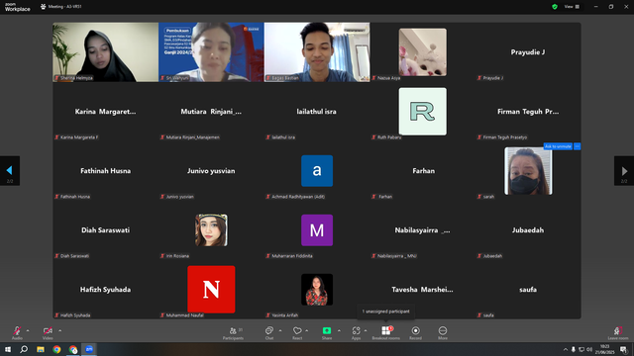Viewport: 634px width, 356px height.
Task: Open Windows Start menu
Action: click(8, 349)
